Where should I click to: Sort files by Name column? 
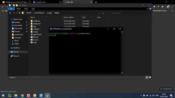(x=32, y=17)
